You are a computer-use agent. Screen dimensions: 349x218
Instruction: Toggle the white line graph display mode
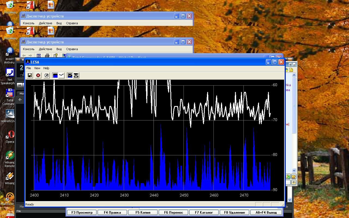62,75
